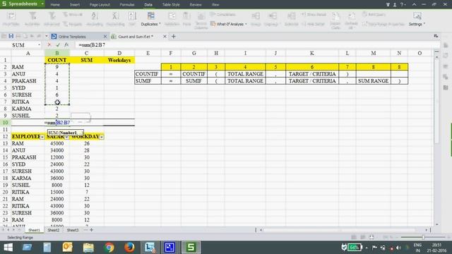452x254 pixels.
Task: Switch to the Formulas ribbon tab
Action: (x=127, y=5)
